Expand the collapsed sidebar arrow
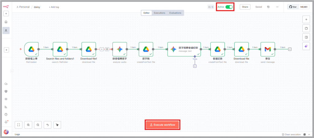The image size is (314, 138). [x=12, y=71]
